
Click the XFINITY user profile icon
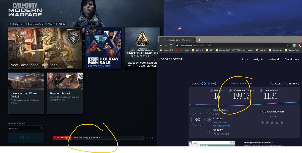(x=209, y=131)
